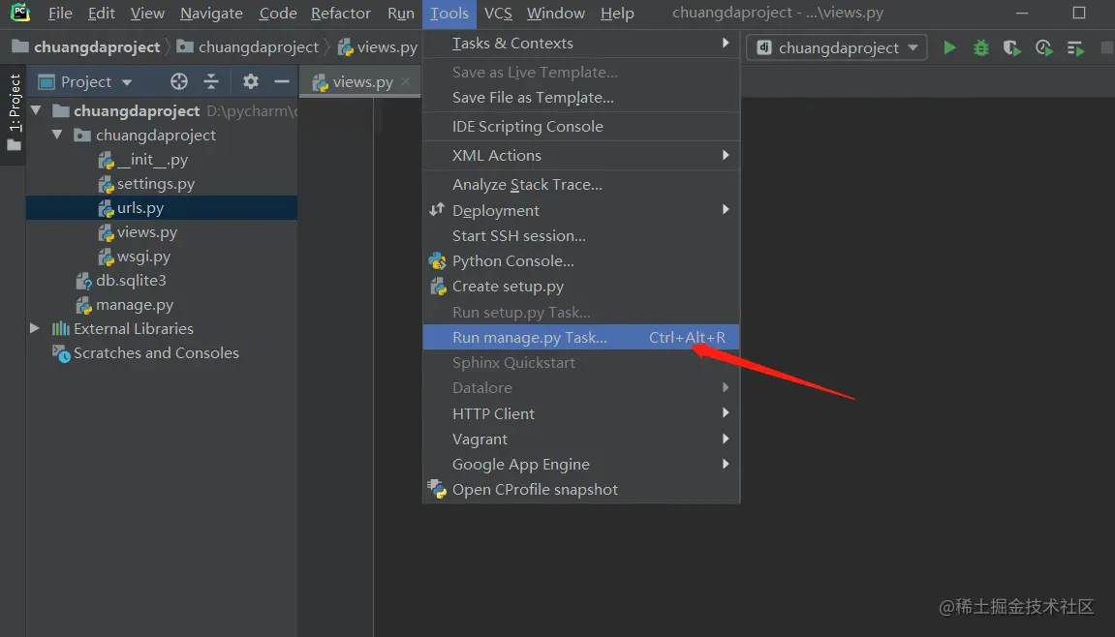Start debugging with the green bug icon
This screenshot has width=1115, height=637.
pyautogui.click(x=981, y=47)
